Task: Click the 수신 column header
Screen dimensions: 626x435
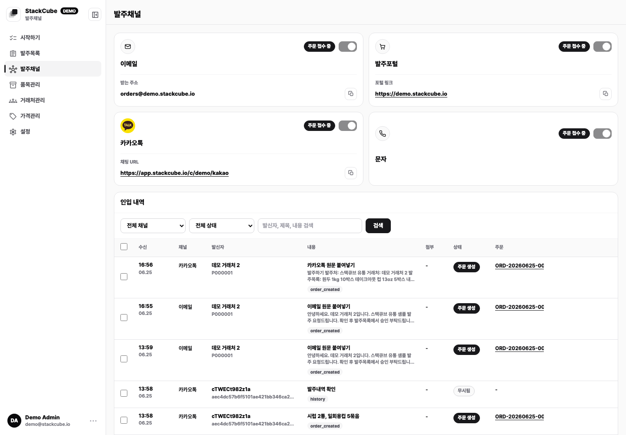Action: [143, 247]
